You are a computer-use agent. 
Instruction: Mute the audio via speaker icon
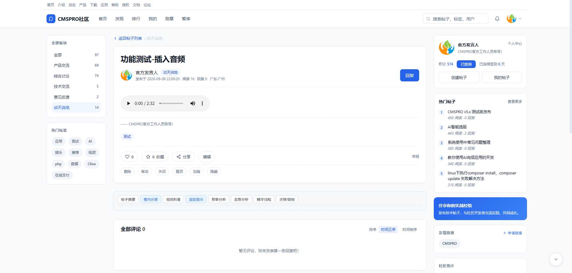pos(193,103)
